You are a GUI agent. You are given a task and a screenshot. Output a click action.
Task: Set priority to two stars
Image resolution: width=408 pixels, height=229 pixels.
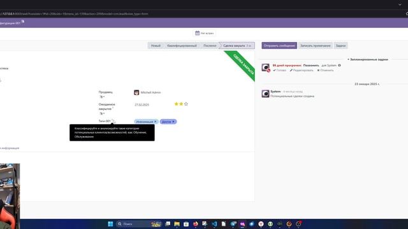point(181,104)
